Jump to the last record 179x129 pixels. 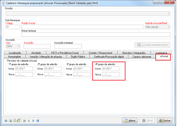point(38,121)
